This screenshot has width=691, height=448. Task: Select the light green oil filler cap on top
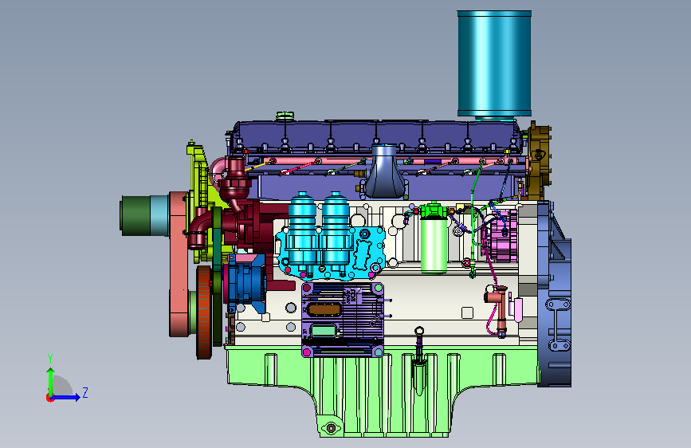(285, 116)
